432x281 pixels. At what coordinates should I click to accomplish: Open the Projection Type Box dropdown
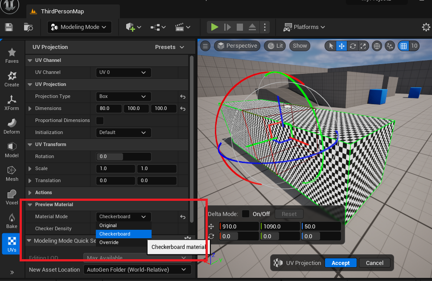coord(123,96)
